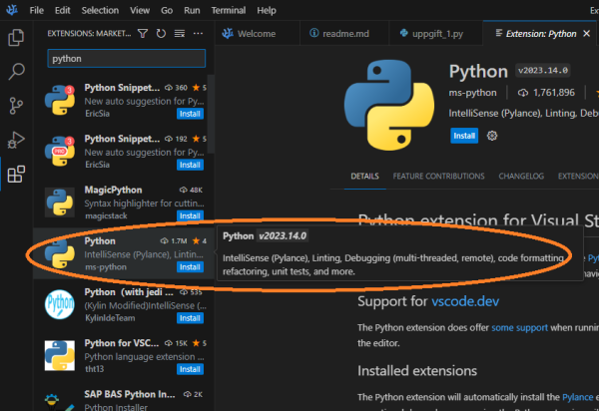Click the extensions search input field
Image resolution: width=599 pixels, height=411 pixels.
coord(126,59)
